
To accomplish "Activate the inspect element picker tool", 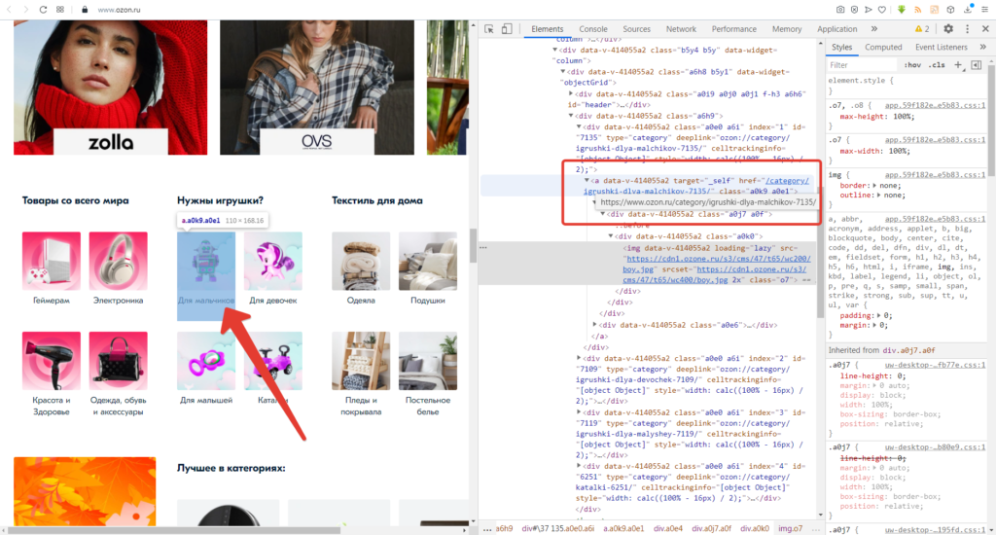I will (490, 29).
